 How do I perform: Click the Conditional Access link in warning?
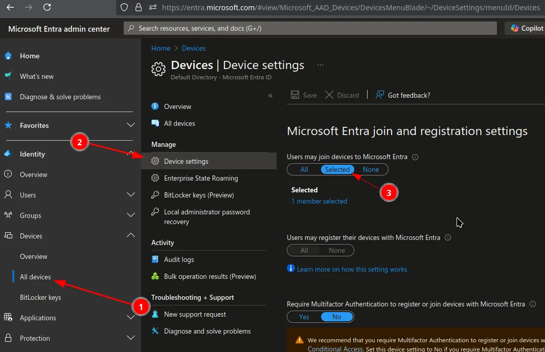tap(335, 348)
